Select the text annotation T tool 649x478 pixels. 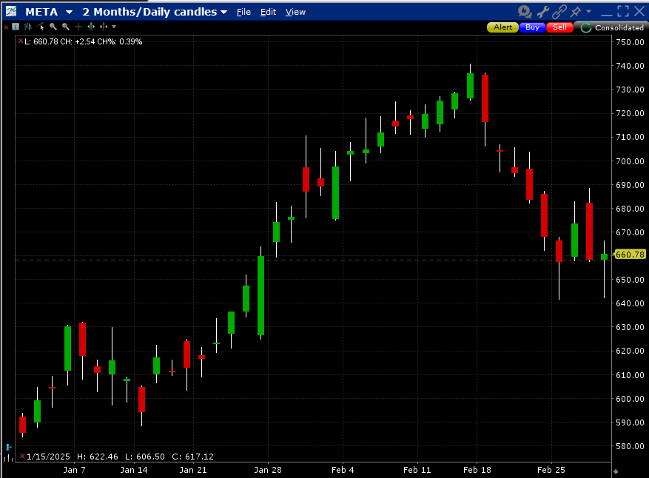[16, 27]
